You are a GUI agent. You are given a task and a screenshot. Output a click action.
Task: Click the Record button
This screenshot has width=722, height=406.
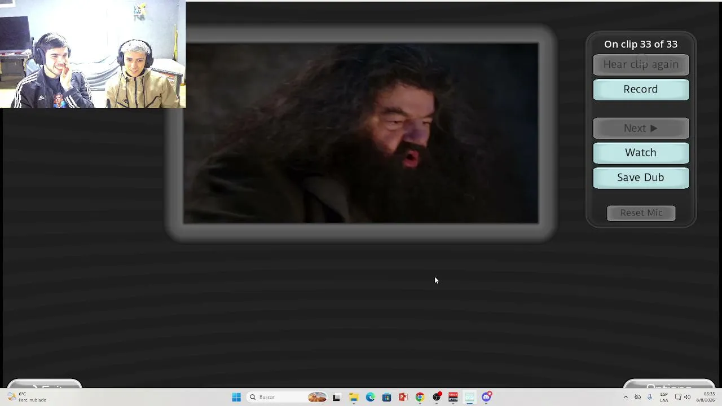pos(641,90)
